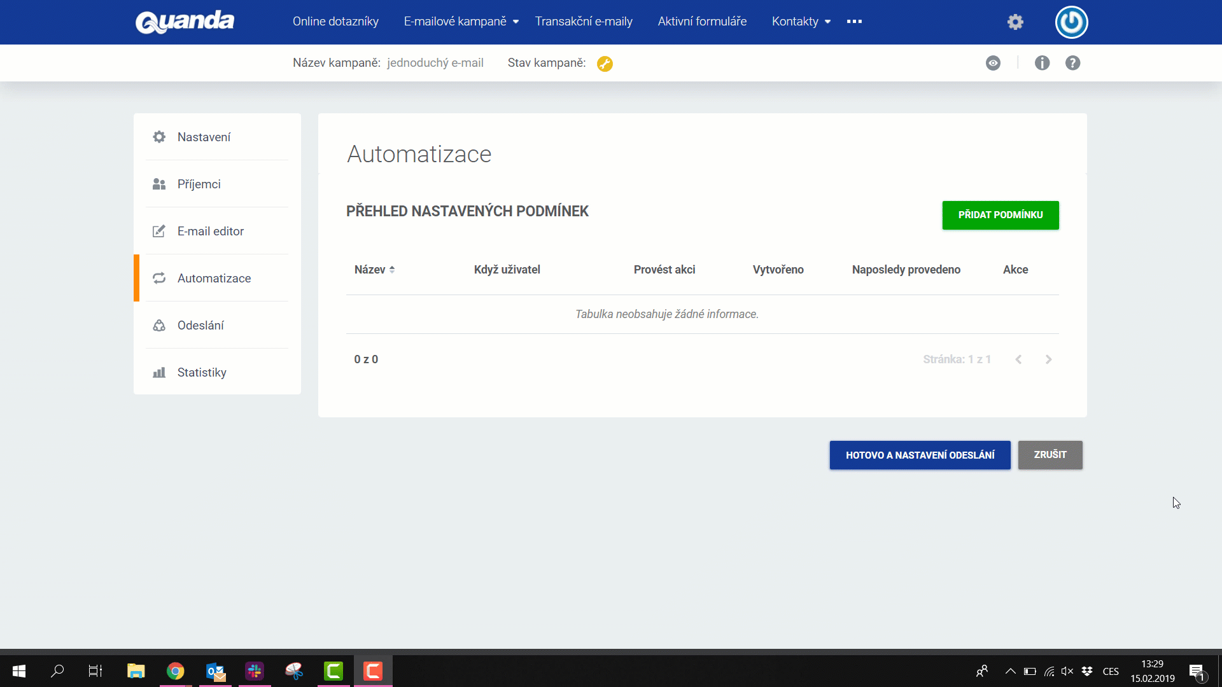Viewport: 1222px width, 687px height.
Task: Open Windows Start menu
Action: point(19,671)
